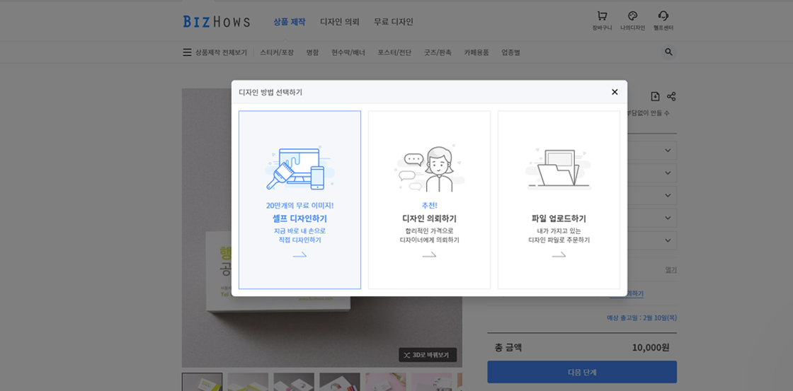Select the second product thumbnail

pos(248,382)
